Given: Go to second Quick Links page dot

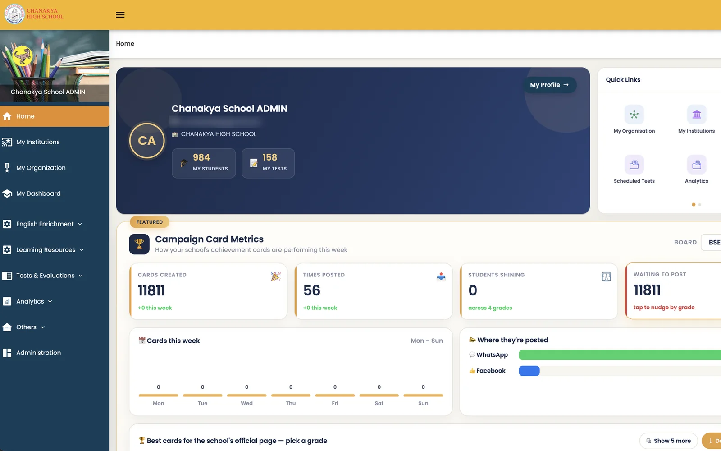Looking at the screenshot, I should (x=700, y=205).
